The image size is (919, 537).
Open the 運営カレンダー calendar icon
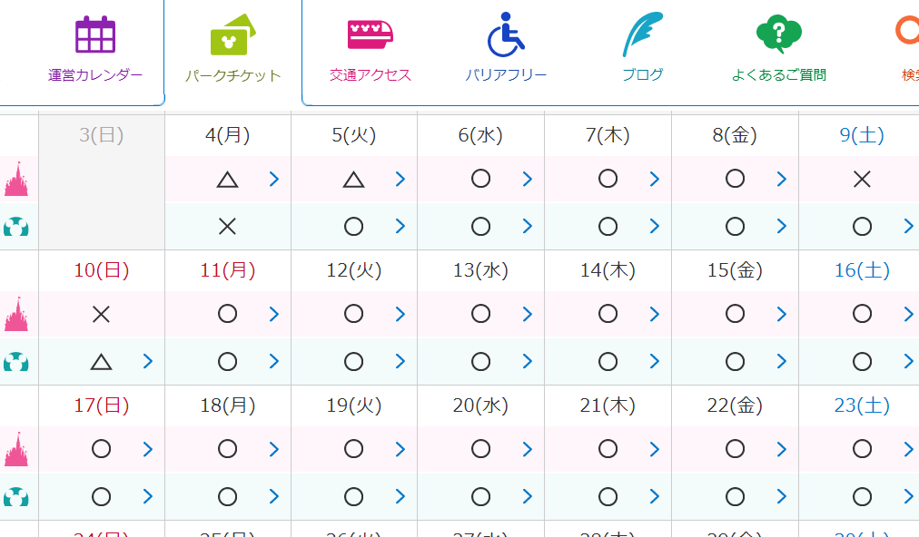[x=95, y=34]
